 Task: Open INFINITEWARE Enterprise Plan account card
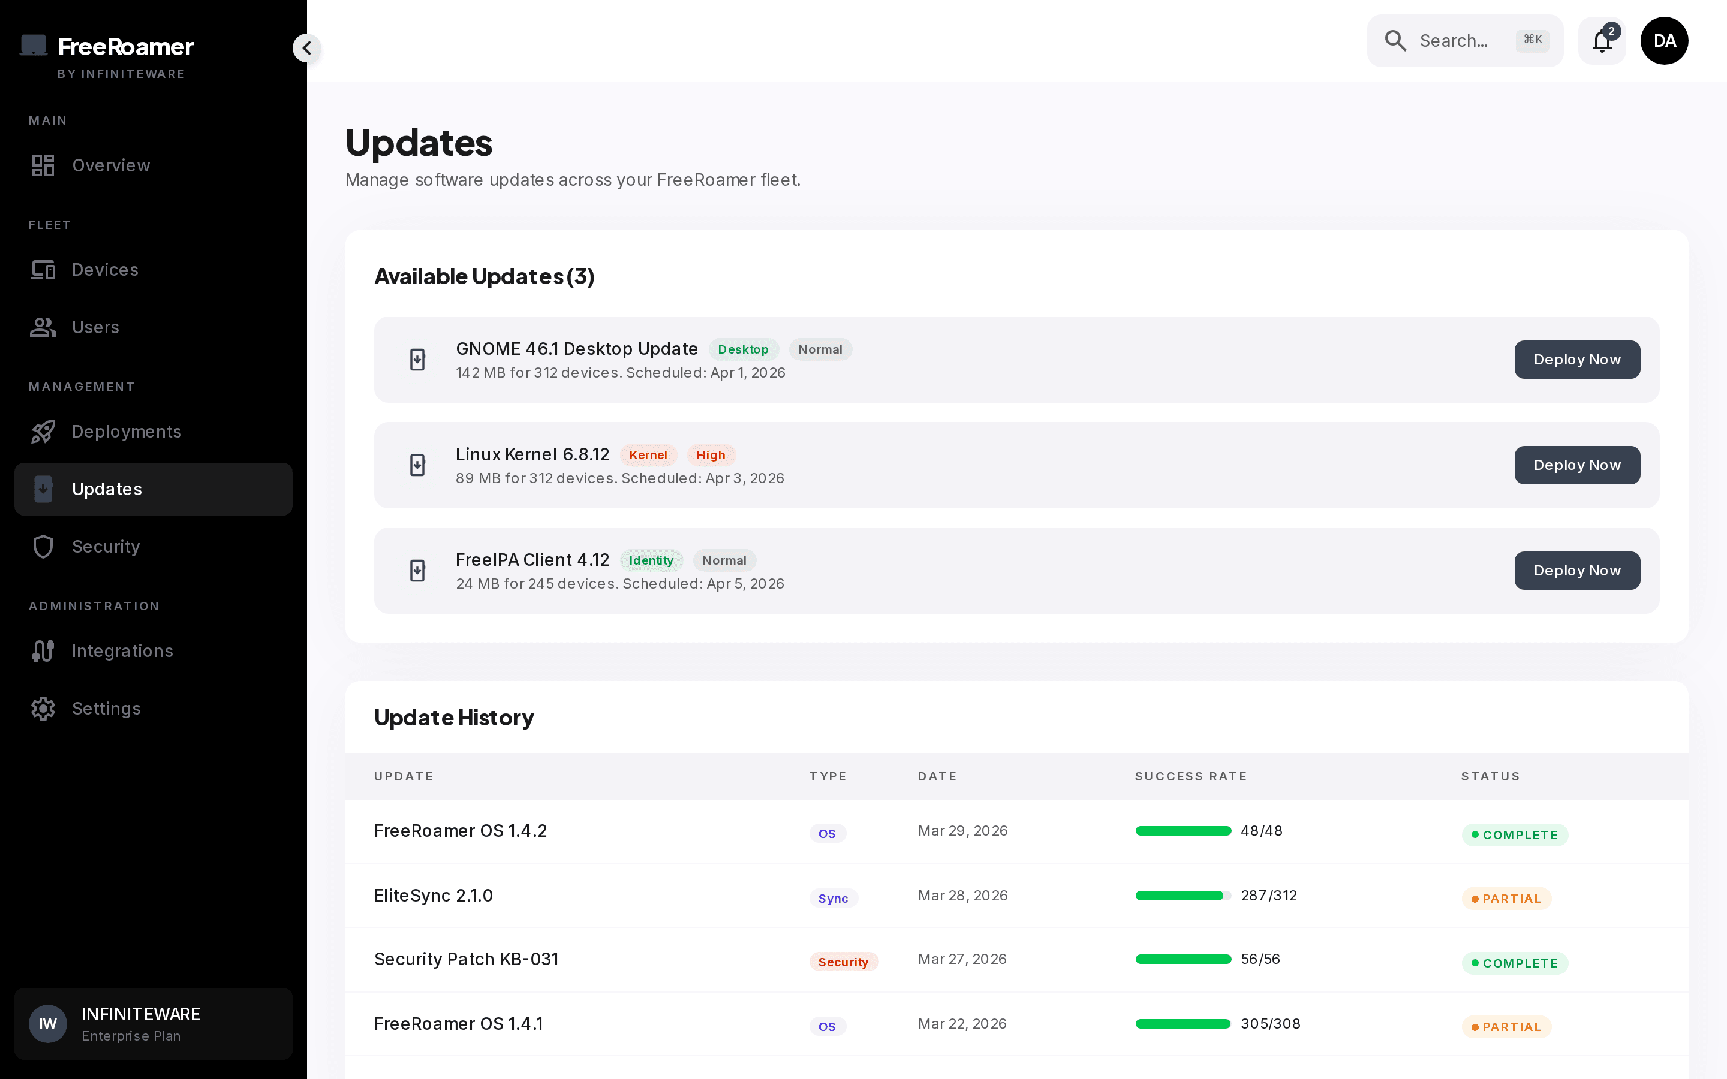154,1024
